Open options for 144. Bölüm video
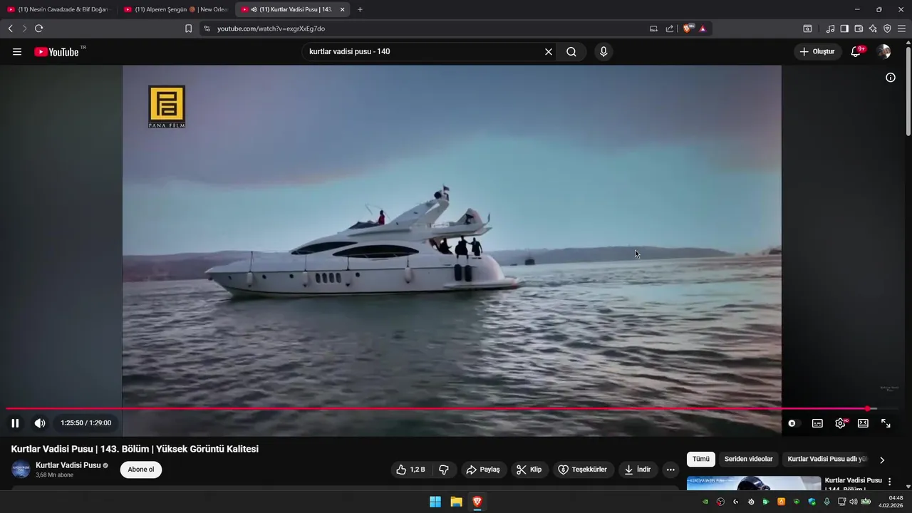The width and height of the screenshot is (912, 513). click(x=889, y=482)
